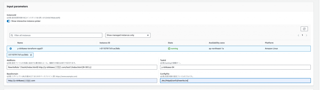Open Show managed instances only dropdown
The image size is (320, 90).
click(128, 35)
